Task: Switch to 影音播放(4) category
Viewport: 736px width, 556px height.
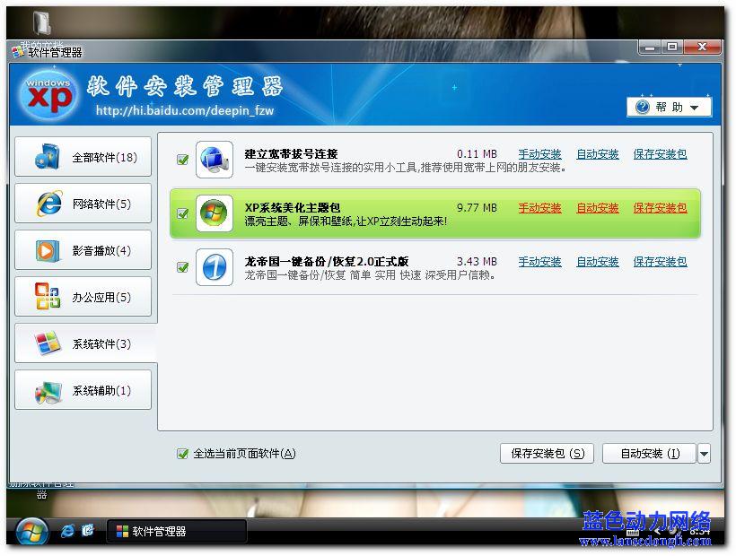Action: coord(83,250)
